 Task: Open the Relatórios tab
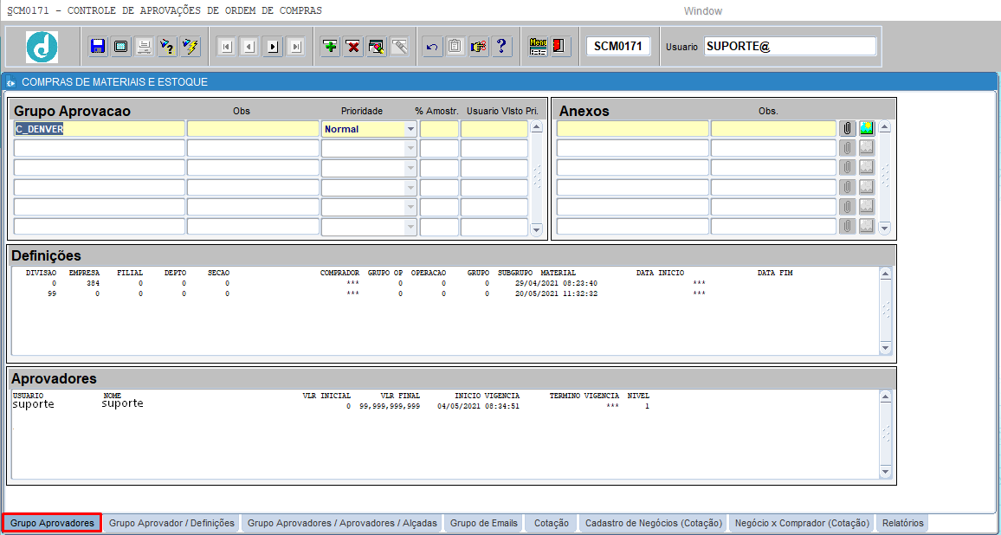902,523
